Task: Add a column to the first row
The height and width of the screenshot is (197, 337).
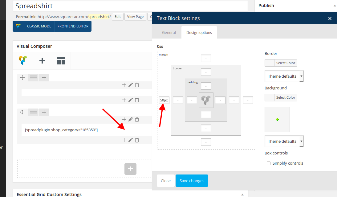Action: [x=44, y=78]
